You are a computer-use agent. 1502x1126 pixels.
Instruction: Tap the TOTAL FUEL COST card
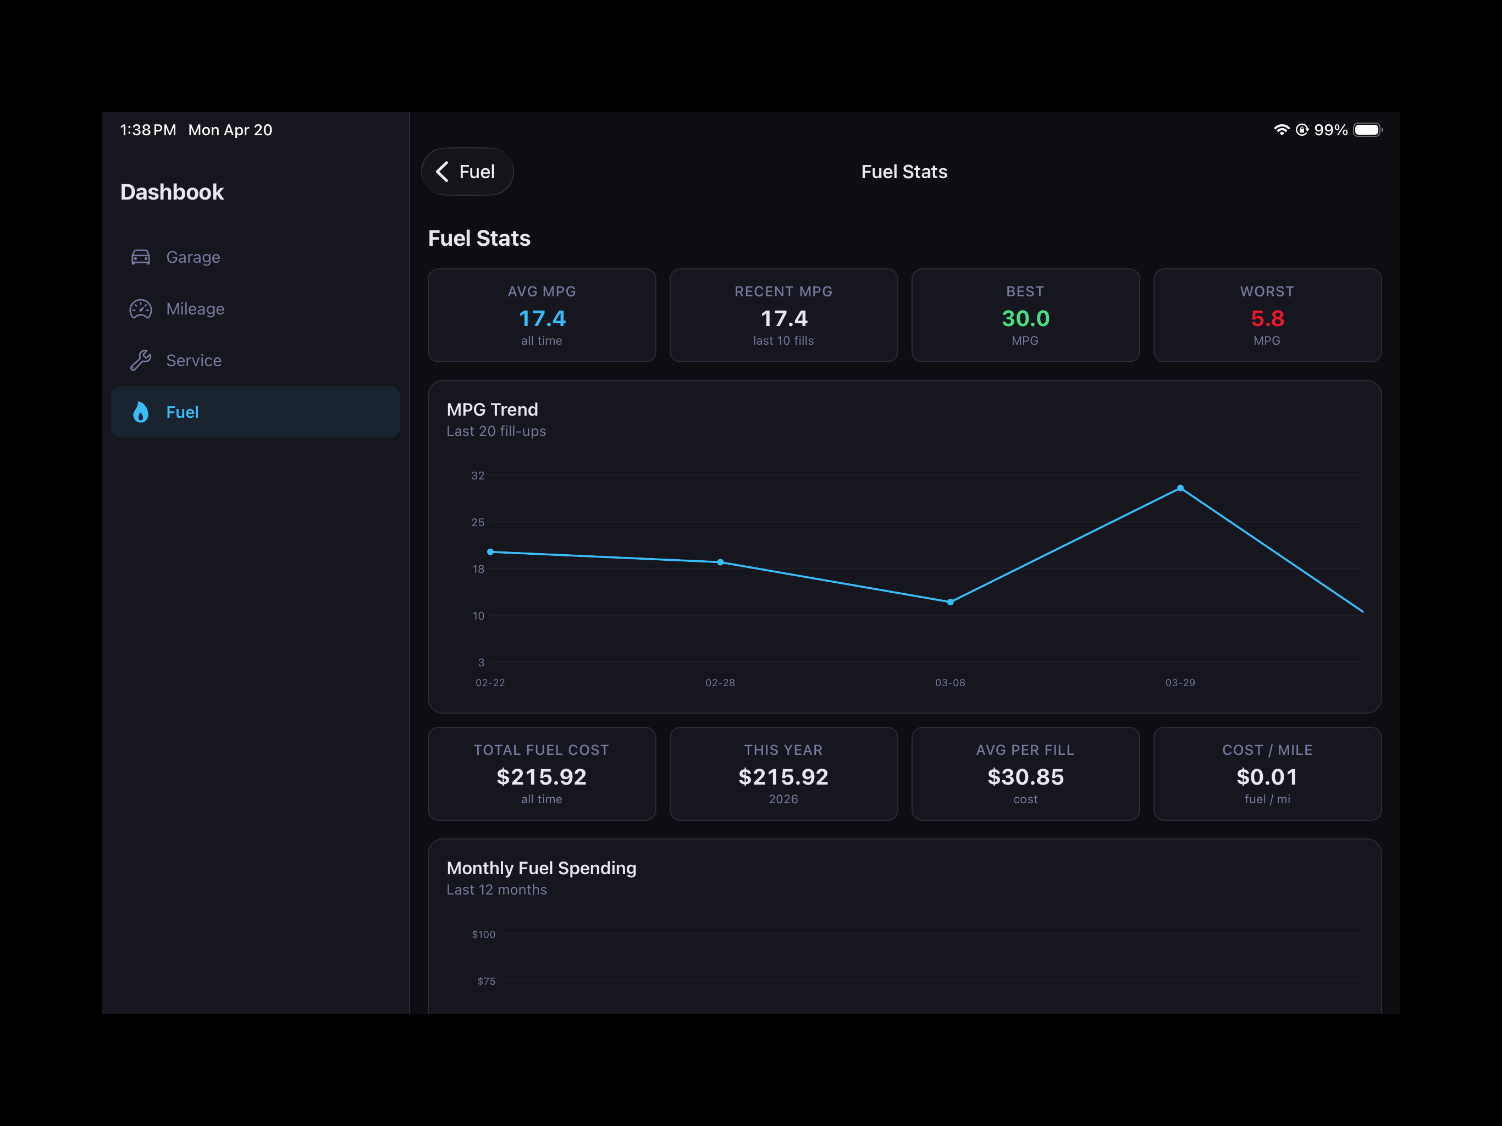[542, 774]
